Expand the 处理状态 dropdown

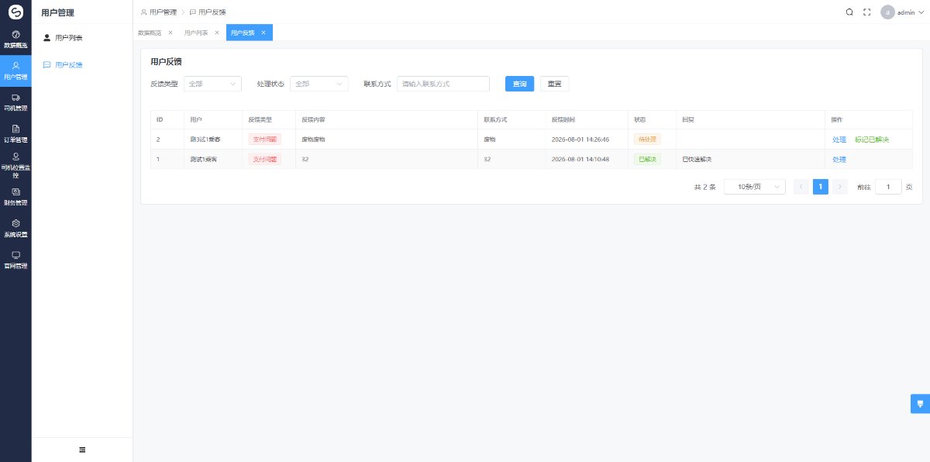(319, 84)
